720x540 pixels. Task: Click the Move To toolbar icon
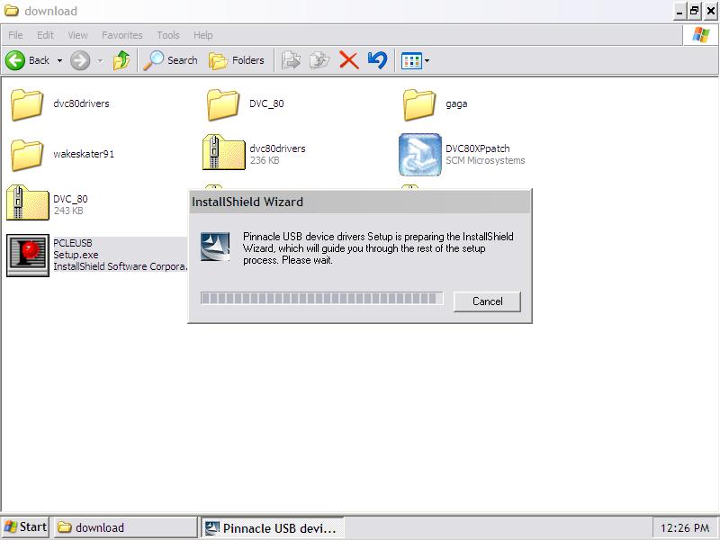click(x=291, y=60)
